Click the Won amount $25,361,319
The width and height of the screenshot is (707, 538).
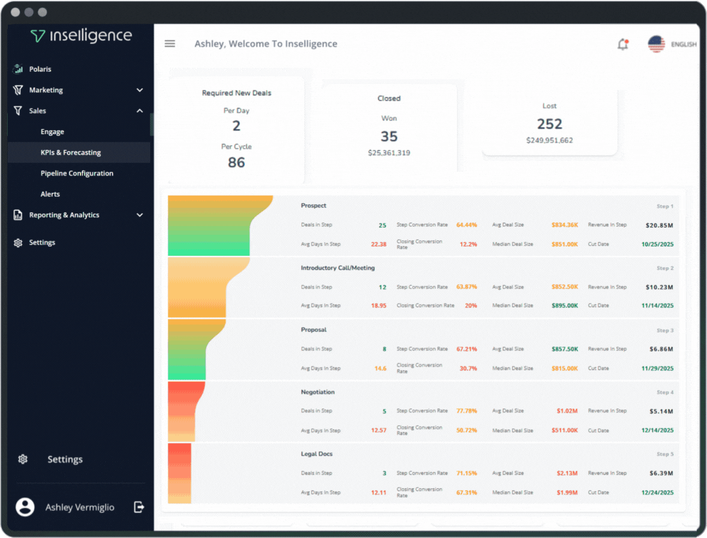point(389,153)
